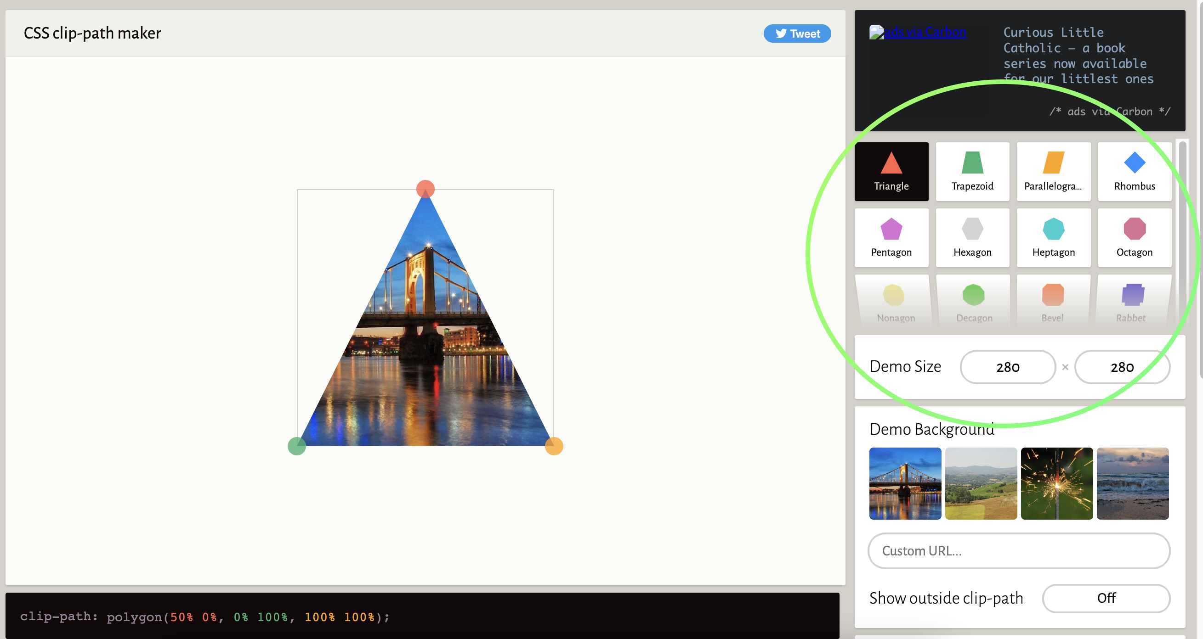Viewport: 1203px width, 639px height.
Task: Select the Bevel shape
Action: 1052,303
